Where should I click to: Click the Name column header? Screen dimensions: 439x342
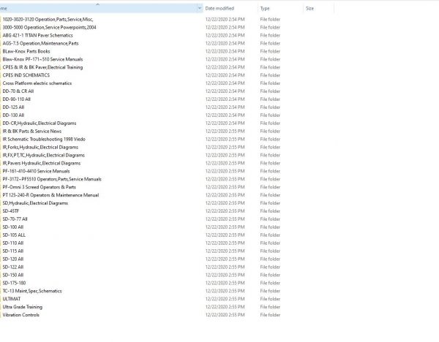[x=98, y=8]
